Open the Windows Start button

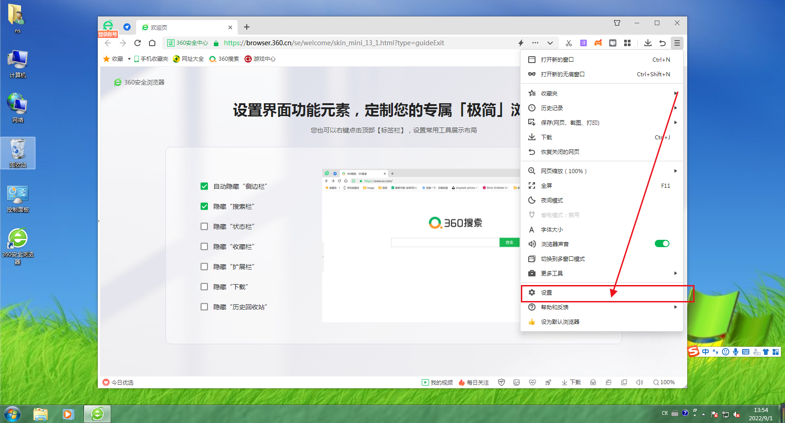pyautogui.click(x=12, y=414)
